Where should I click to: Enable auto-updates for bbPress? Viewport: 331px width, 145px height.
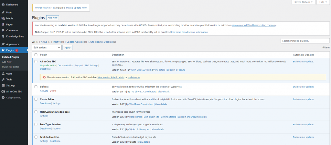(303, 87)
